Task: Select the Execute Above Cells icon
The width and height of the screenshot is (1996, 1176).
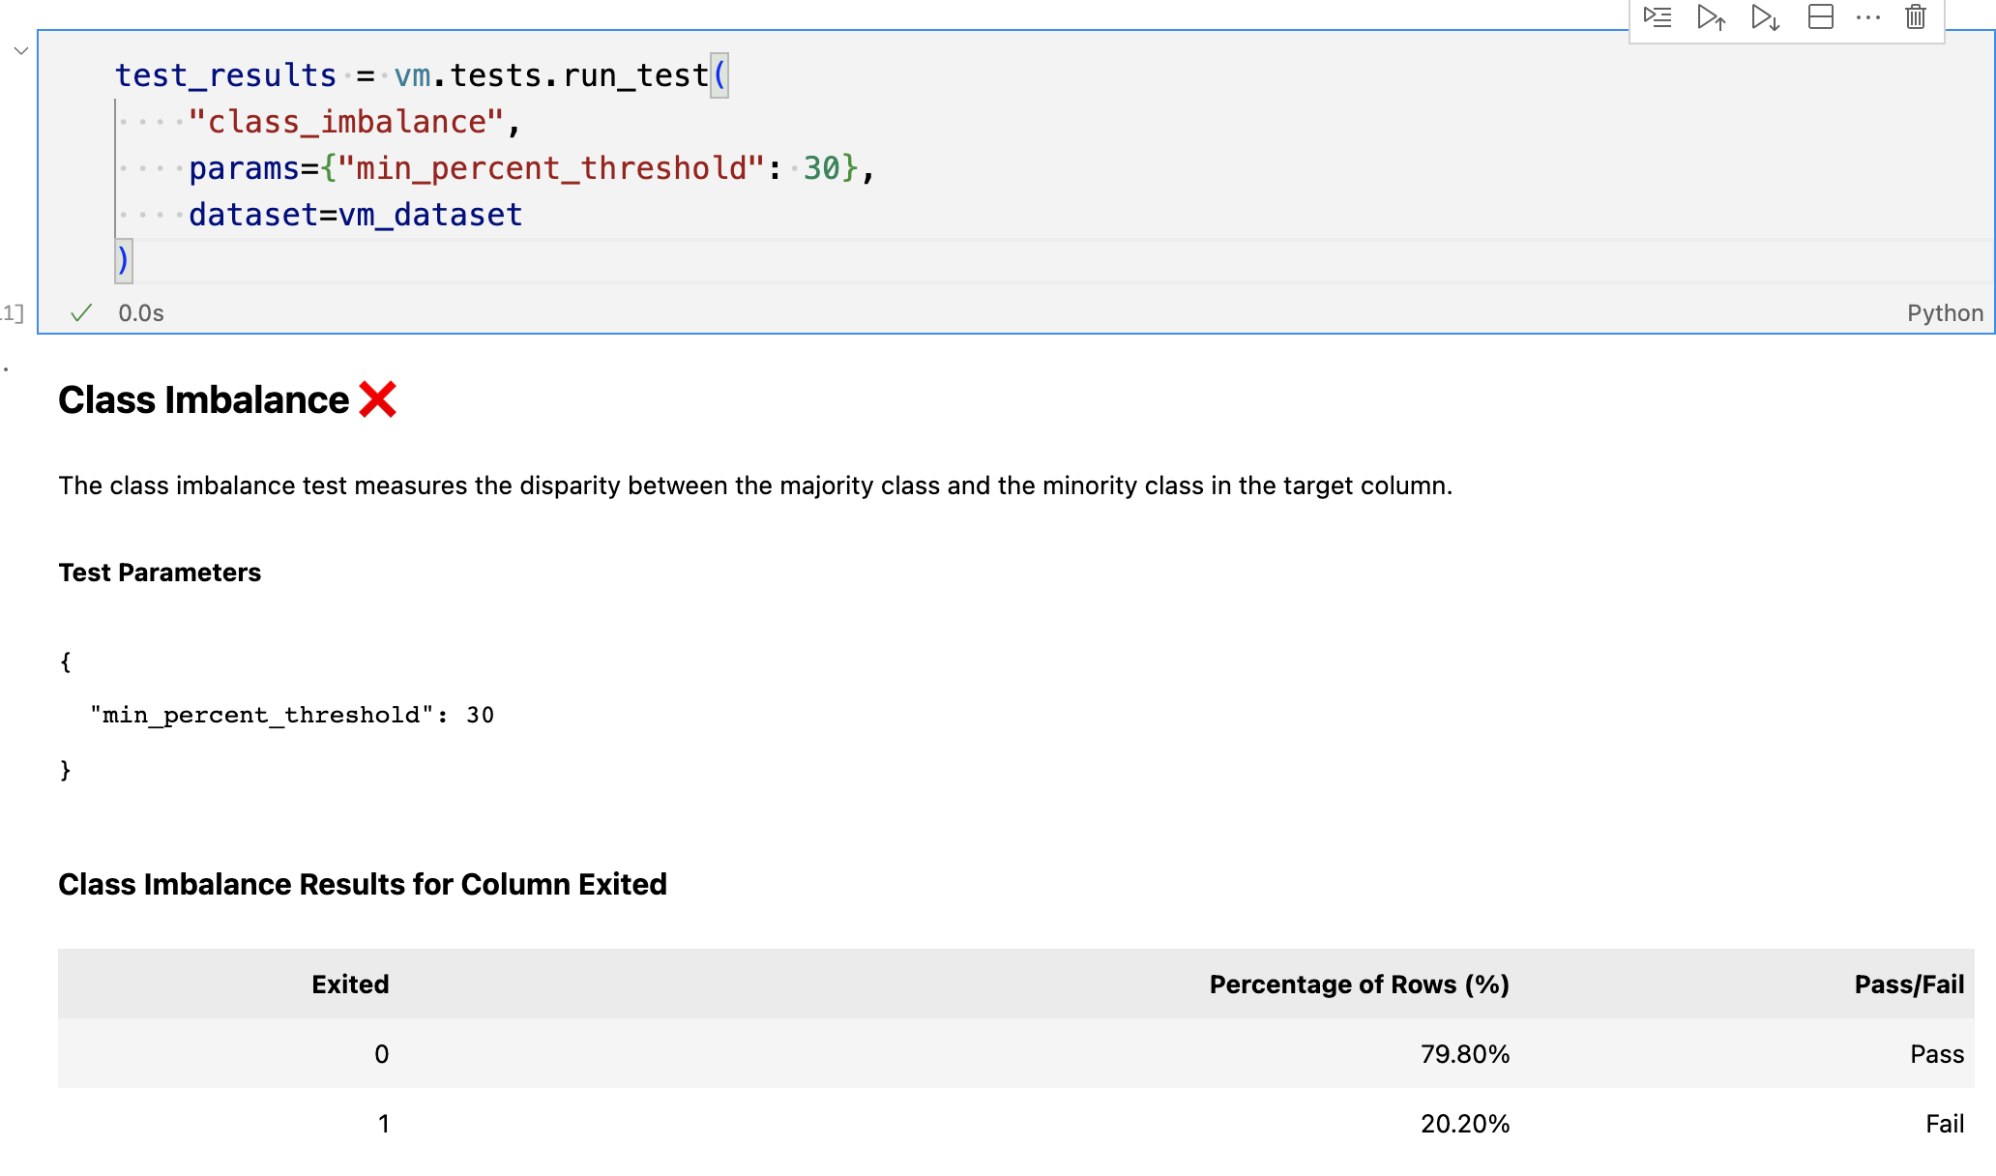Action: tap(1712, 17)
